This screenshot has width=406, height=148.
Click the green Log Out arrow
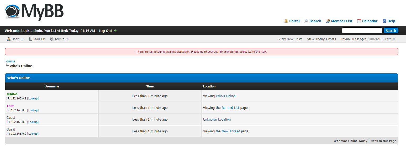pyautogui.click(x=115, y=31)
